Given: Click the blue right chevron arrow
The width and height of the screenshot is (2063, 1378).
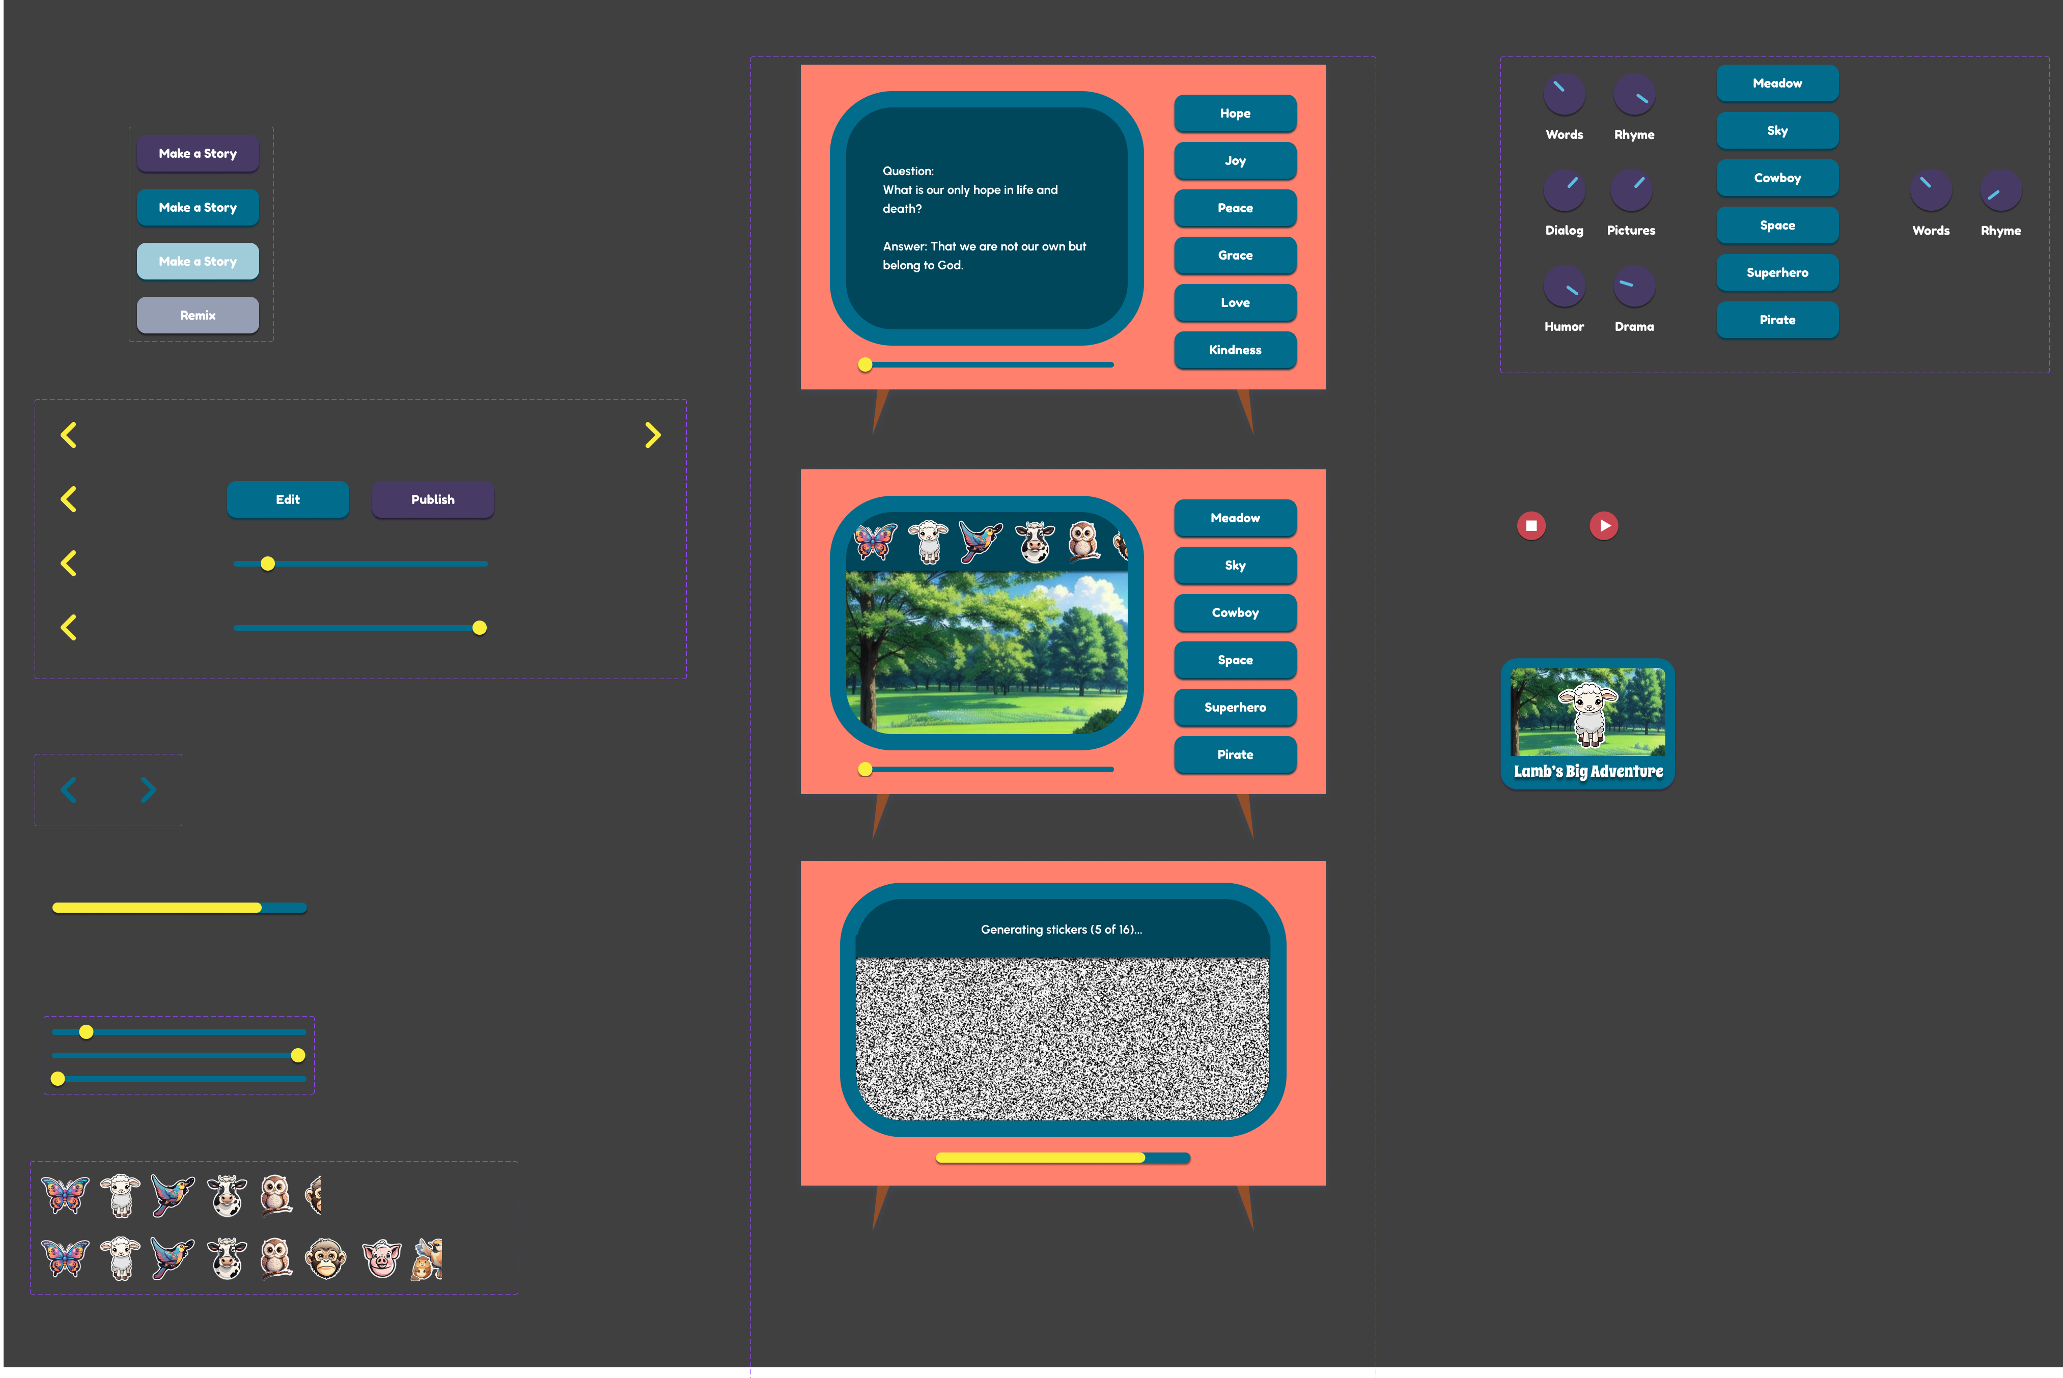Looking at the screenshot, I should click(x=149, y=790).
